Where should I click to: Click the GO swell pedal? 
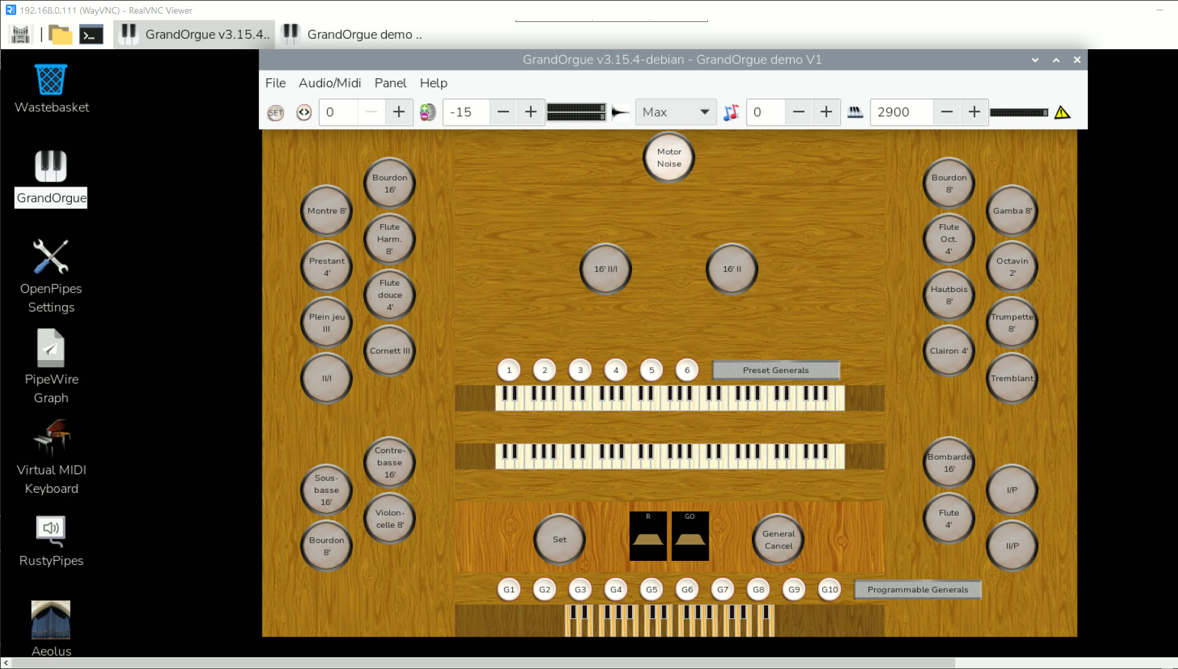coord(690,536)
